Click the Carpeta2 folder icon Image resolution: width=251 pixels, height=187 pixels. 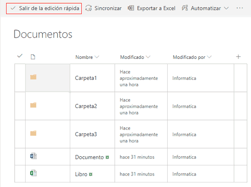33,105
